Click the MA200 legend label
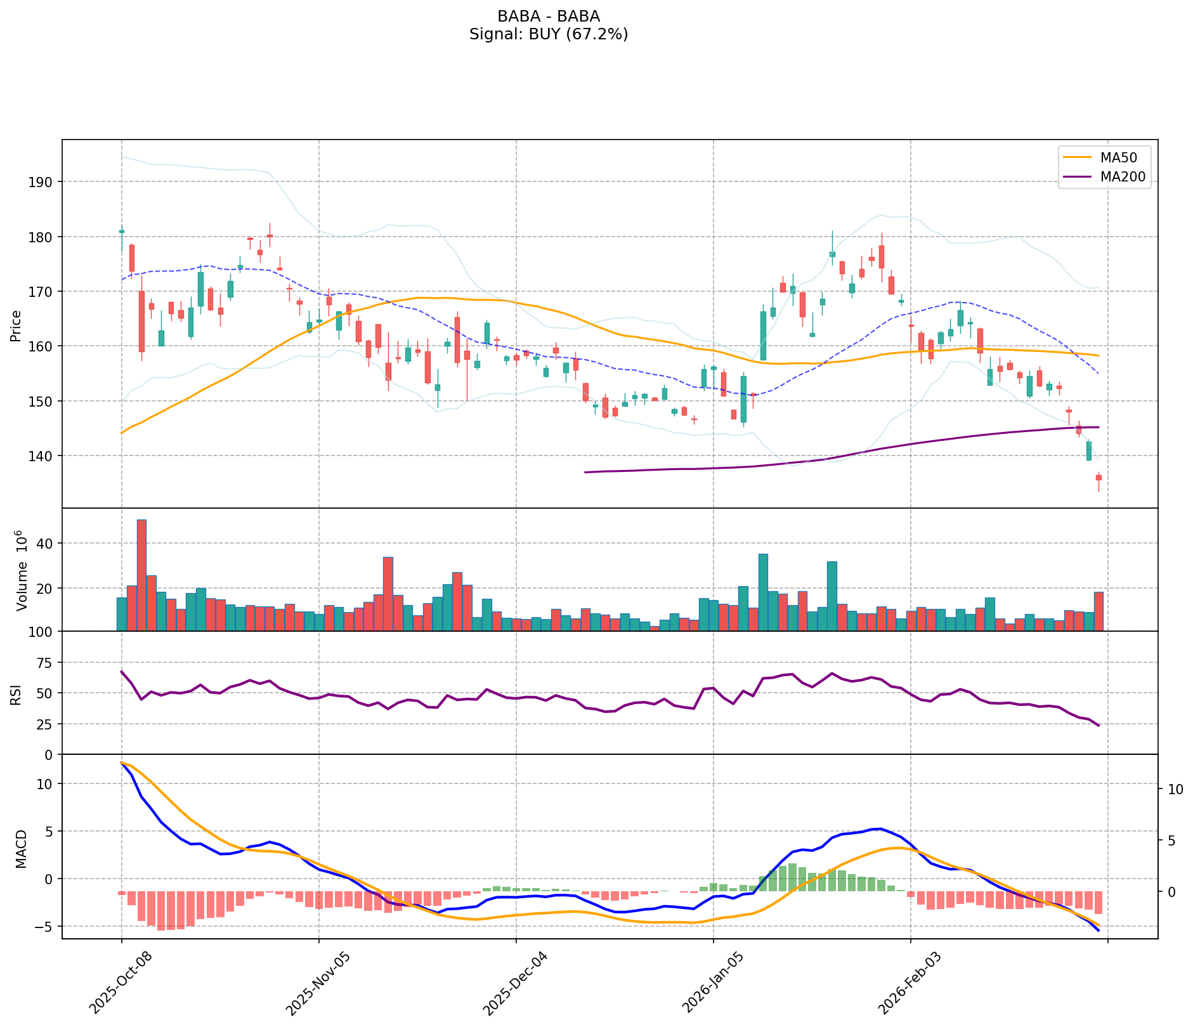The width and height of the screenshot is (1193, 1027). pyautogui.click(x=1123, y=177)
